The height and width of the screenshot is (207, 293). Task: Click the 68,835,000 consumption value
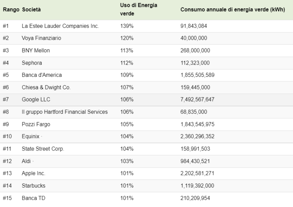[193, 112]
